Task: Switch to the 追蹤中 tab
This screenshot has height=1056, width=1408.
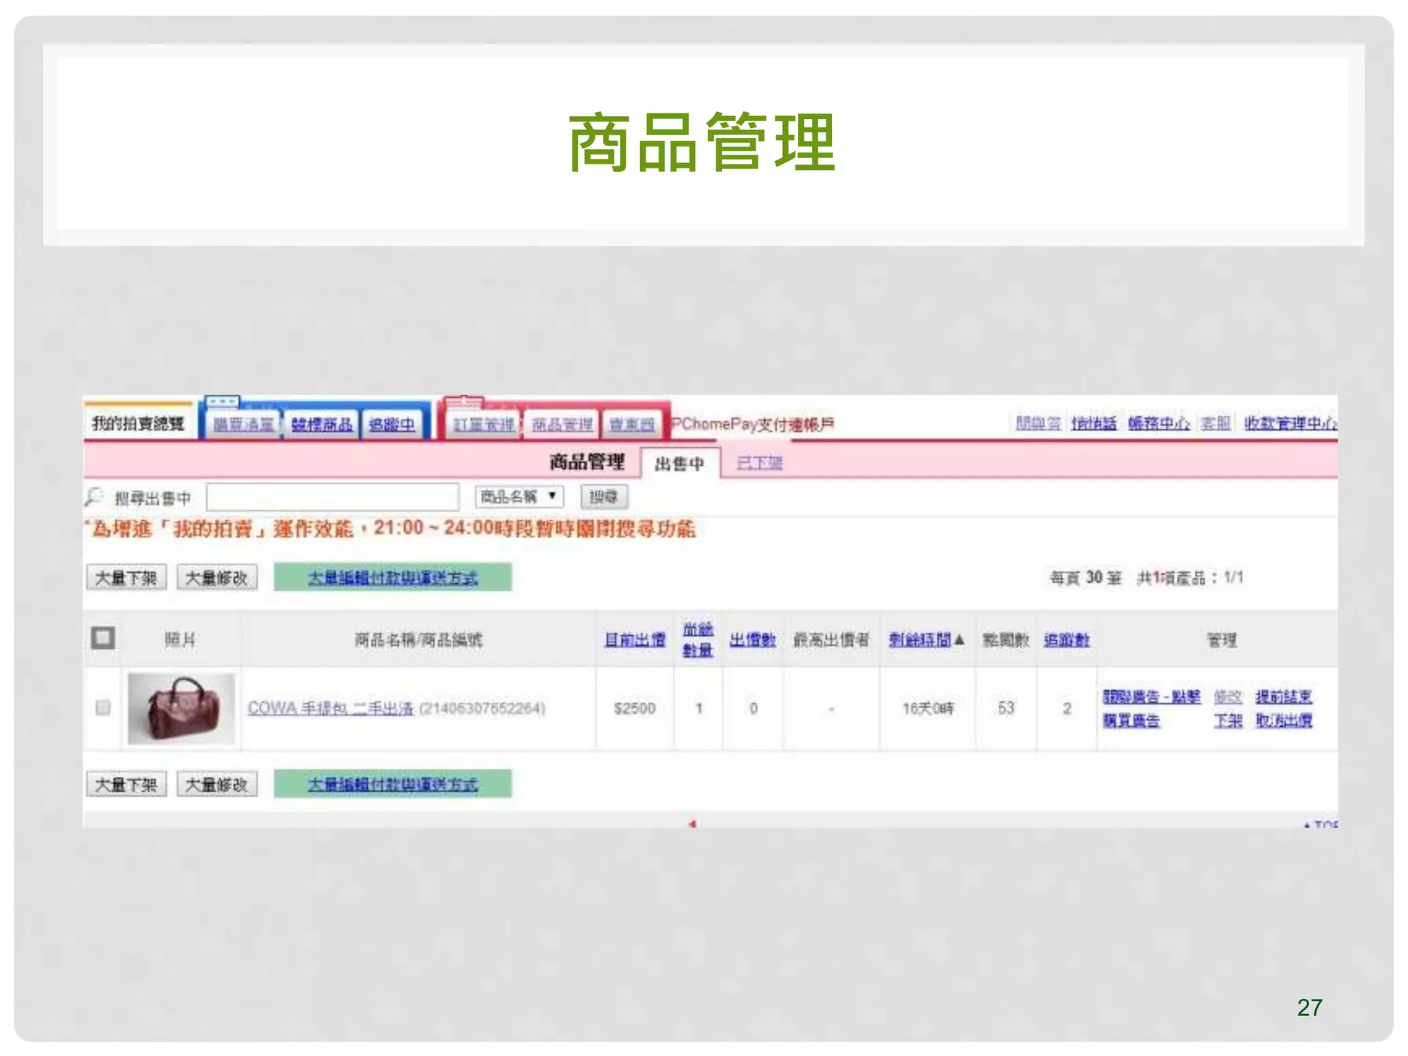Action: click(x=392, y=425)
